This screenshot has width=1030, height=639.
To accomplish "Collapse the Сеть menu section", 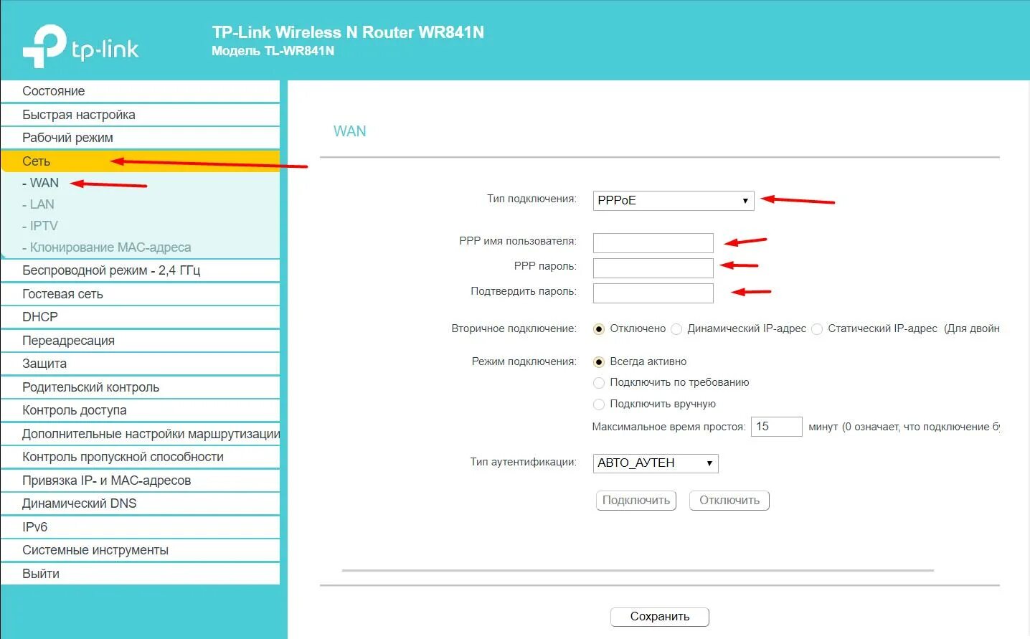I will [x=140, y=161].
